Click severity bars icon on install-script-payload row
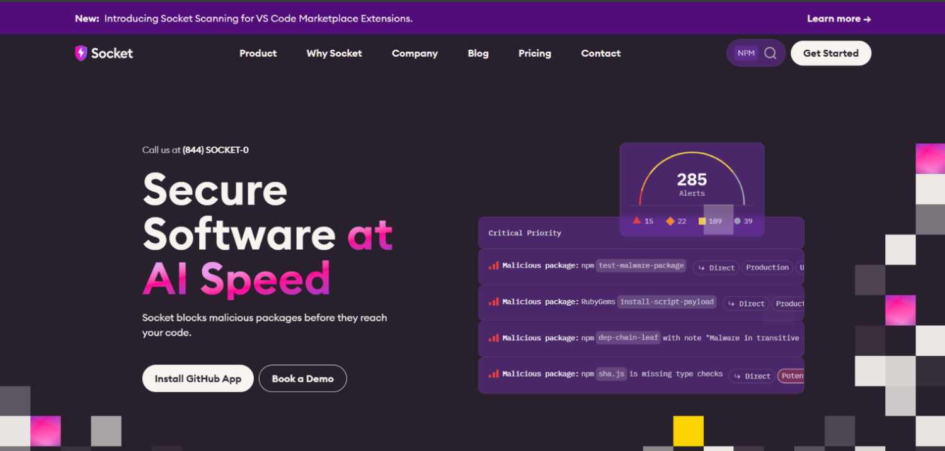Image resolution: width=945 pixels, height=451 pixels. [x=493, y=302]
